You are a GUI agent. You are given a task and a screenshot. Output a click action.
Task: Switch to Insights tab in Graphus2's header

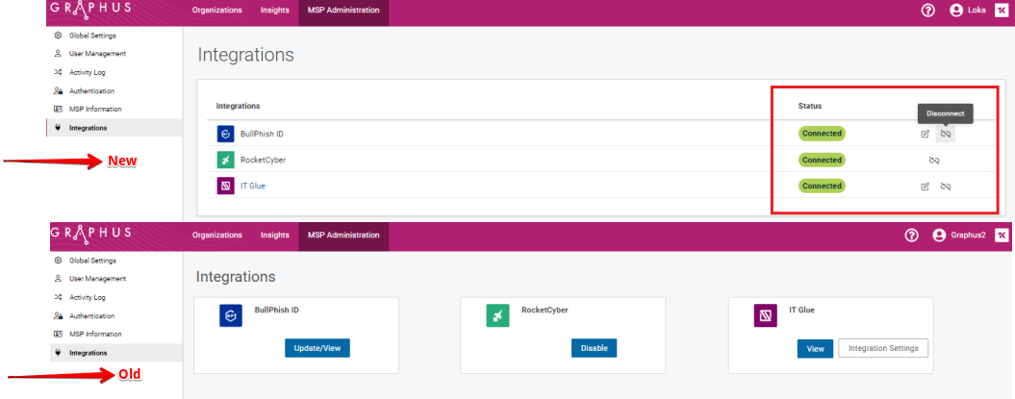pyautogui.click(x=274, y=236)
